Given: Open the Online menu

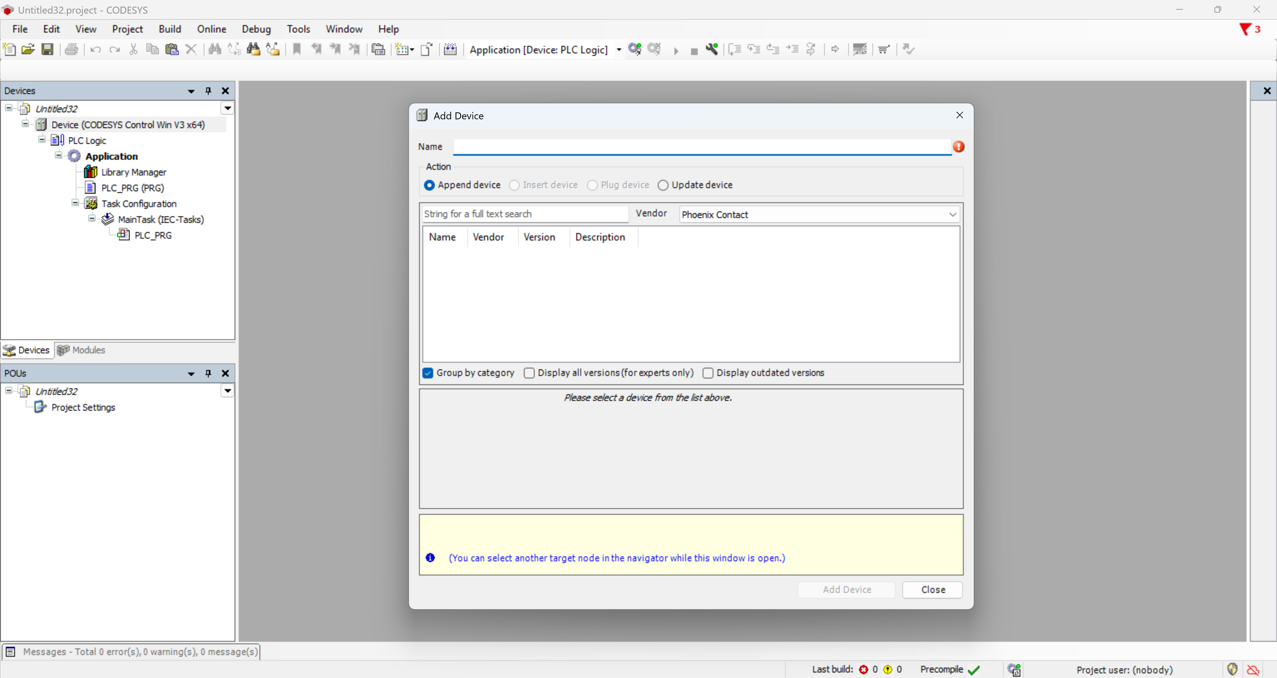Looking at the screenshot, I should click(211, 29).
